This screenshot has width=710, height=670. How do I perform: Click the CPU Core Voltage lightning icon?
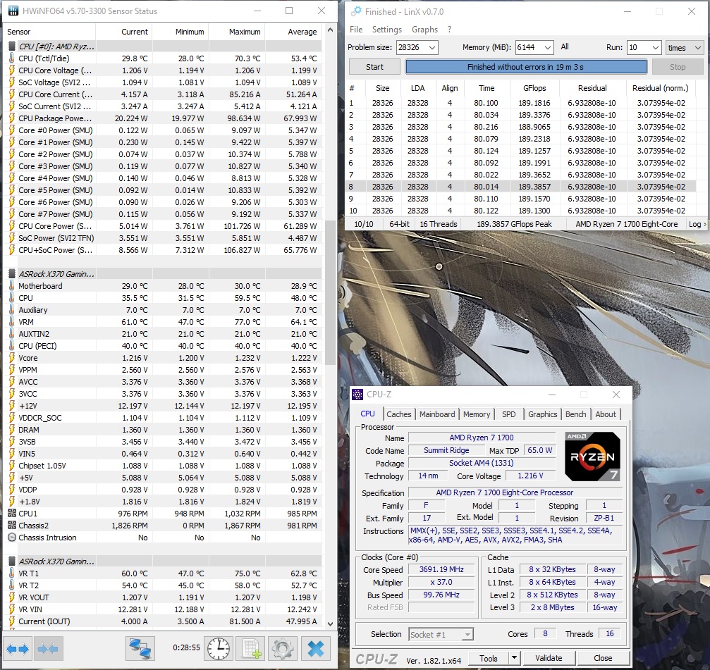[x=12, y=70]
